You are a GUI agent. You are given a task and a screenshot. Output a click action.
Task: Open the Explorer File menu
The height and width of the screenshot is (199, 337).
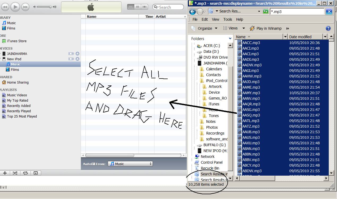click(x=195, y=19)
